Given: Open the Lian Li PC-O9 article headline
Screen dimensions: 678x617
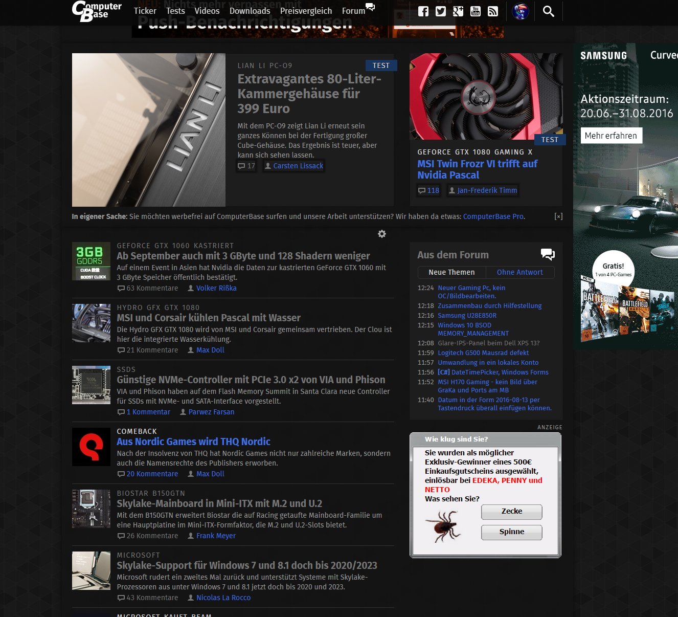Looking at the screenshot, I should pos(309,94).
